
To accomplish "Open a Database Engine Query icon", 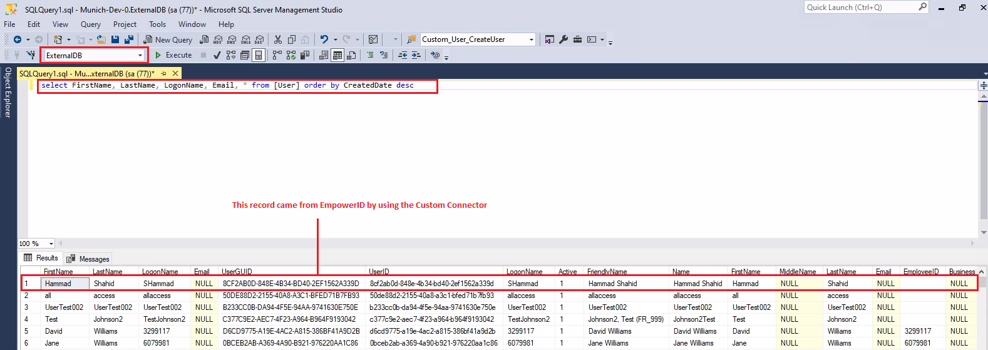I will point(204,39).
